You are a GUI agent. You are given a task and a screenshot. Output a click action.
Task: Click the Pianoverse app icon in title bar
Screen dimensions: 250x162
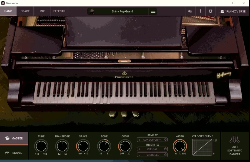(x=3, y=3)
